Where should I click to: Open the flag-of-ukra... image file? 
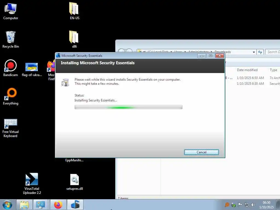[32, 69]
